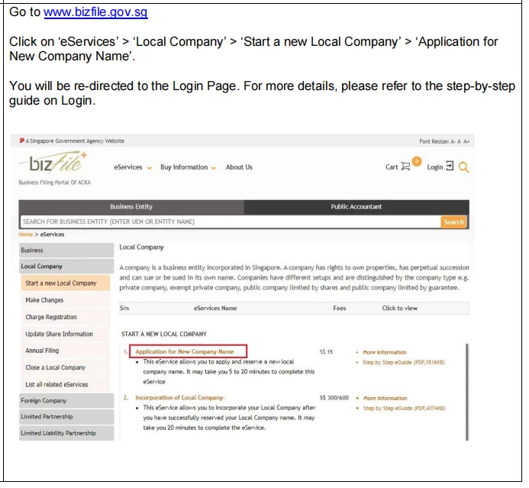Screen dimensions: 529x488
Task: Select Charge Registration in sidebar
Action: pyautogui.click(x=66, y=317)
